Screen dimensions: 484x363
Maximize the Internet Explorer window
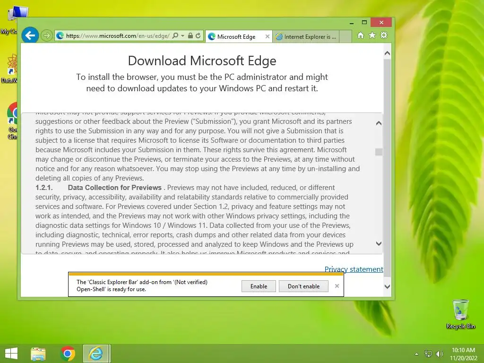364,22
